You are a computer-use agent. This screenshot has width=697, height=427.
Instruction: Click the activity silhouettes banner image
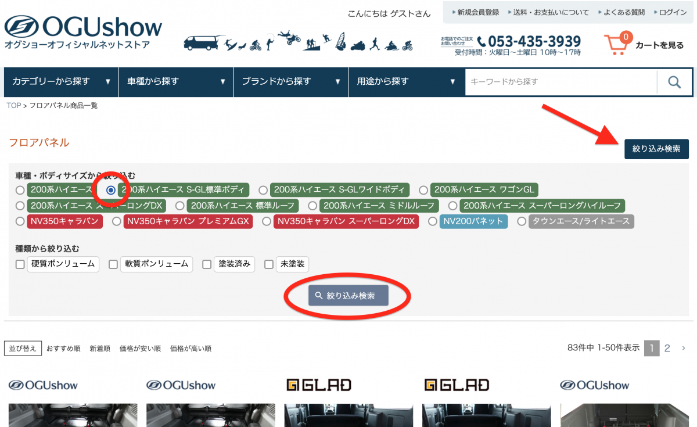(299, 41)
